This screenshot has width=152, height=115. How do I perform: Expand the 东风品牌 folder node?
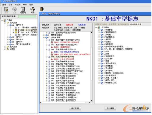click(x=5, y=47)
